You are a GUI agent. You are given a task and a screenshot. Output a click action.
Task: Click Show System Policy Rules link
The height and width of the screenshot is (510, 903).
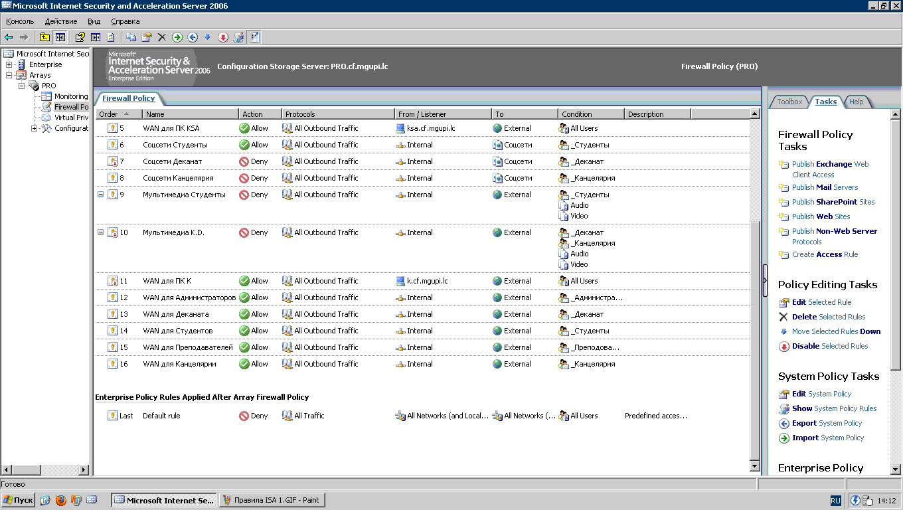[x=834, y=408]
